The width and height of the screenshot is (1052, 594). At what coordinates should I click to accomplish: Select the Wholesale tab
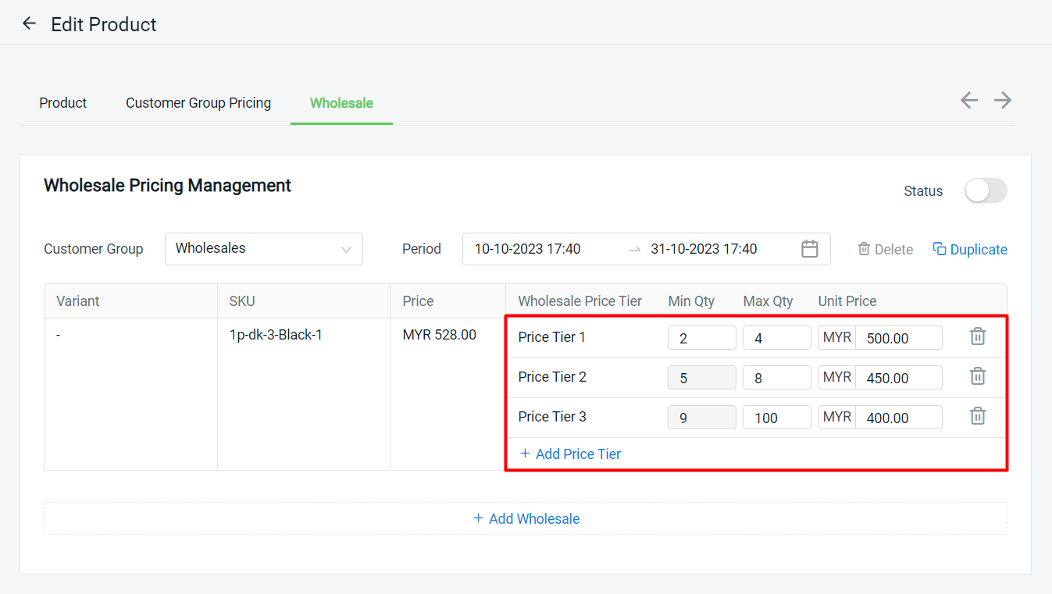(341, 103)
